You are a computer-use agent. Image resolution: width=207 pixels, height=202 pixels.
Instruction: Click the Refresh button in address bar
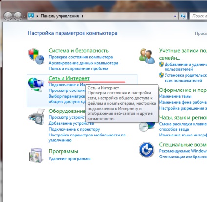183,16
